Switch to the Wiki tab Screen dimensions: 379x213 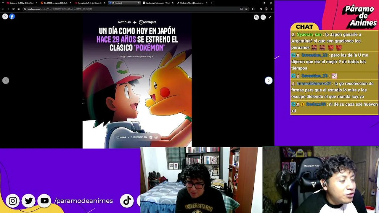158,3
